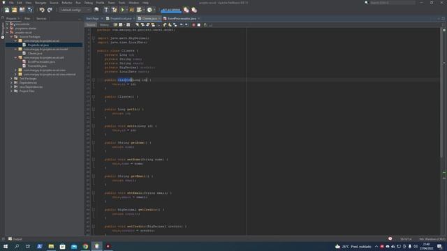Click the Profile Project icon
The width and height of the screenshot is (447, 251).
coord(140,10)
